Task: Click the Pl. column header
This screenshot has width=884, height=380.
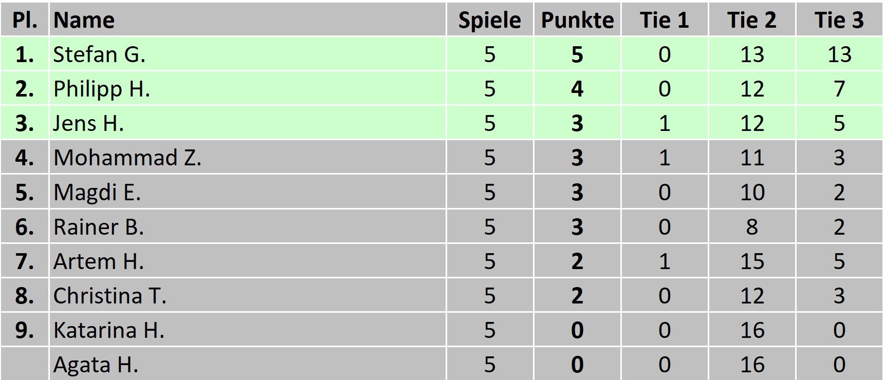Action: coord(25,20)
